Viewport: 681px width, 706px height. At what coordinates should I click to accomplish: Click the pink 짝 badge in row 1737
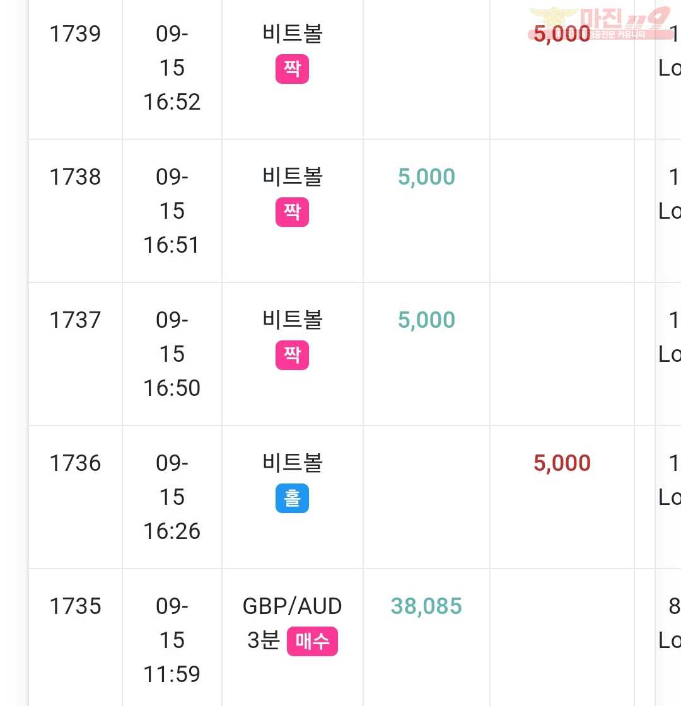tap(292, 356)
